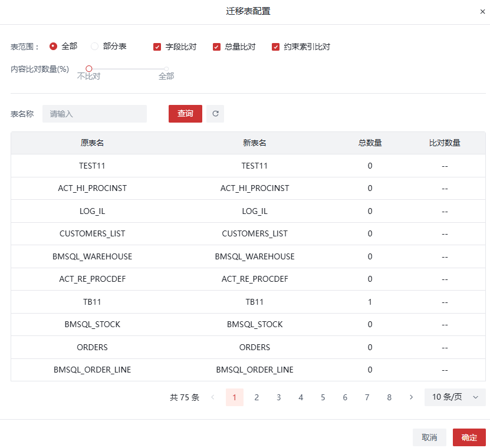Viewport: 490px width, 448px height.
Task: Select the 全部 radio button
Action: tap(54, 46)
